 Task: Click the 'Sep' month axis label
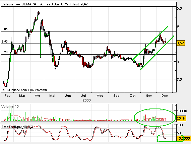point(116,96)
